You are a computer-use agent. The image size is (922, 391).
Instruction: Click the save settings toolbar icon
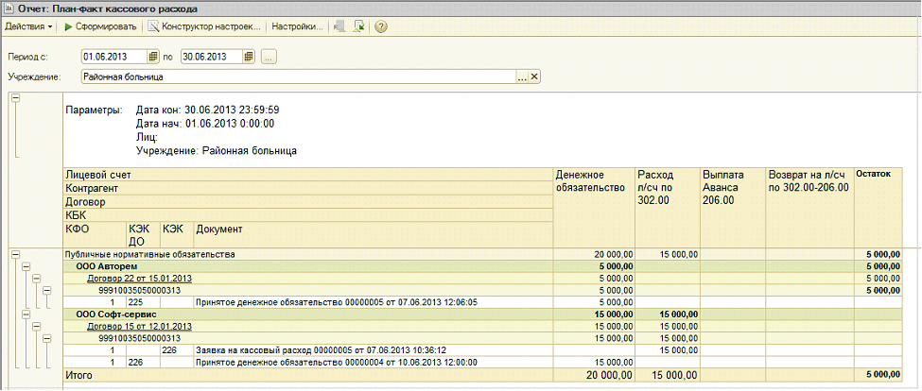click(x=358, y=27)
